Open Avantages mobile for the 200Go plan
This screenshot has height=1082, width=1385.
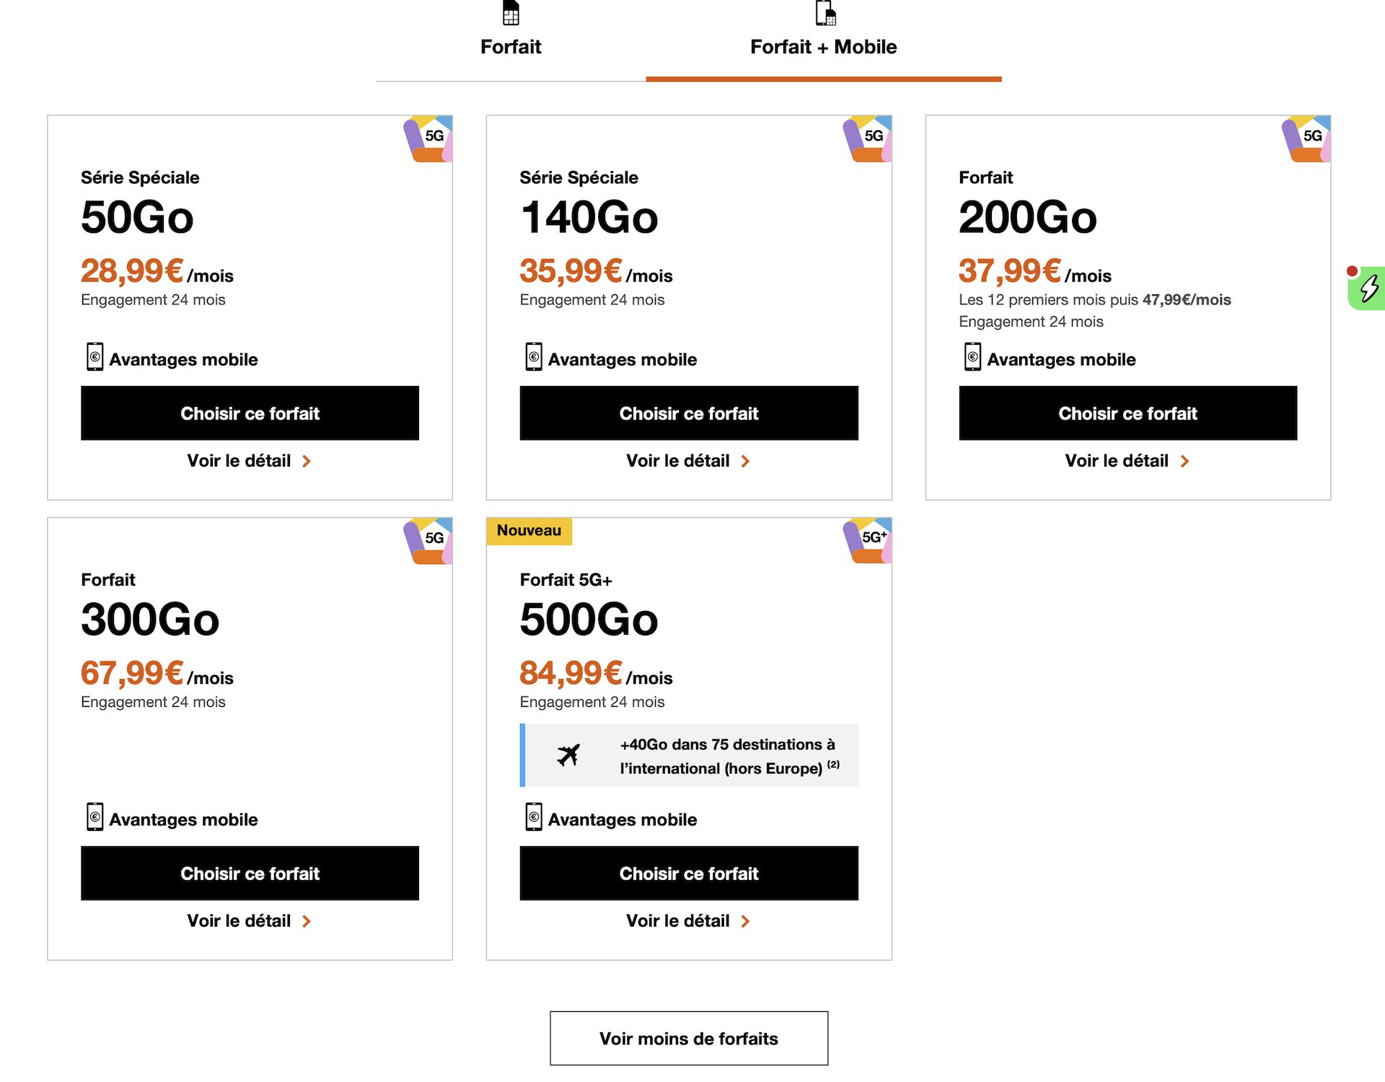click(1060, 359)
